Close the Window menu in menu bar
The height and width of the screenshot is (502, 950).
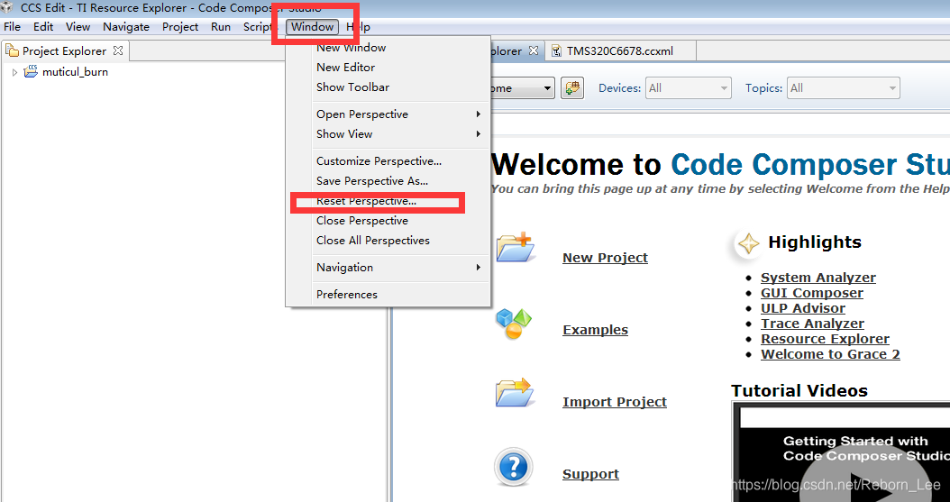(x=312, y=27)
